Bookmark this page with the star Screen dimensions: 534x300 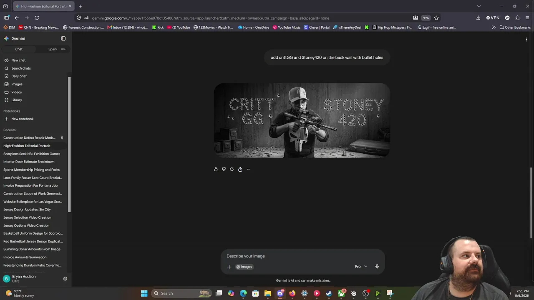click(x=436, y=18)
